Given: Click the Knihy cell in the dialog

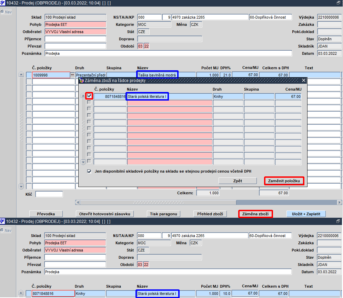Looking at the screenshot, I should 228,96.
